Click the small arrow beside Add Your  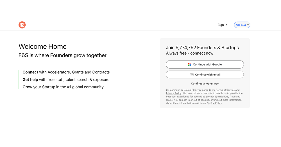pyautogui.click(x=248, y=25)
